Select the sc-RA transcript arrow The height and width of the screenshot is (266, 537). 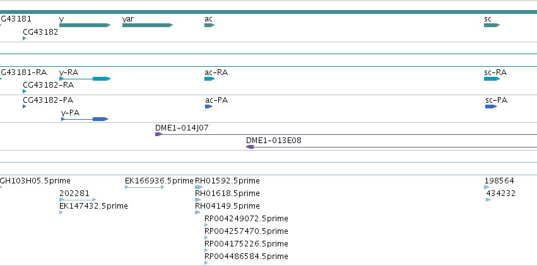pyautogui.click(x=492, y=79)
